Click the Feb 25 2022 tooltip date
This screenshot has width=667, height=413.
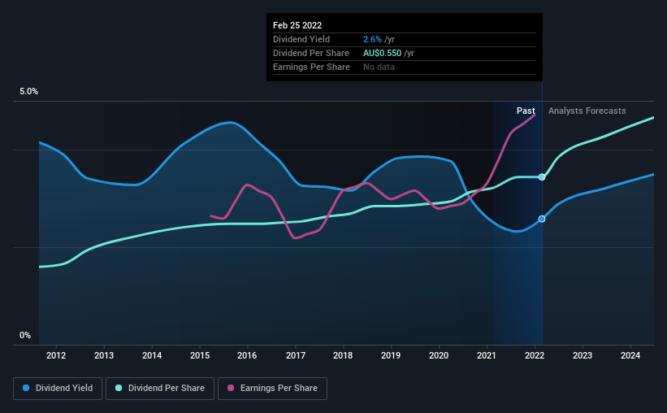click(x=297, y=25)
